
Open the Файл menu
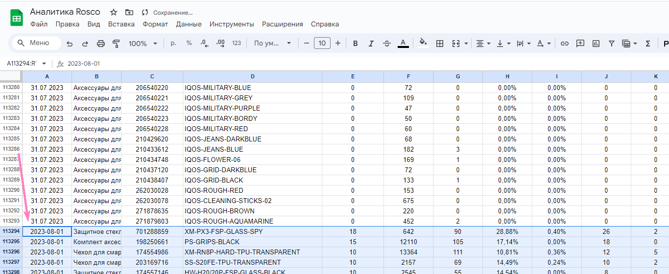39,24
